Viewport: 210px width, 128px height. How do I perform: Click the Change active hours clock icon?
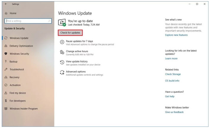click(62, 52)
